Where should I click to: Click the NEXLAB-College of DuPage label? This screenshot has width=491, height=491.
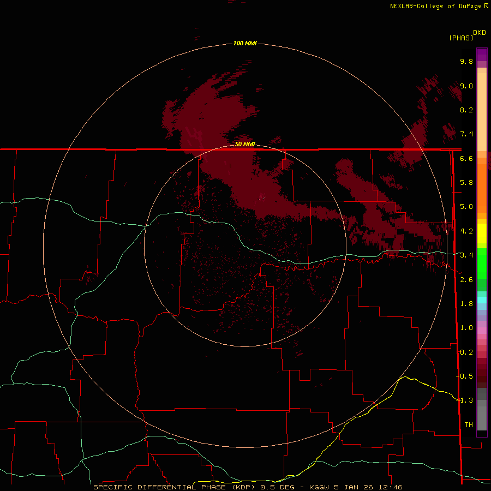click(436, 6)
